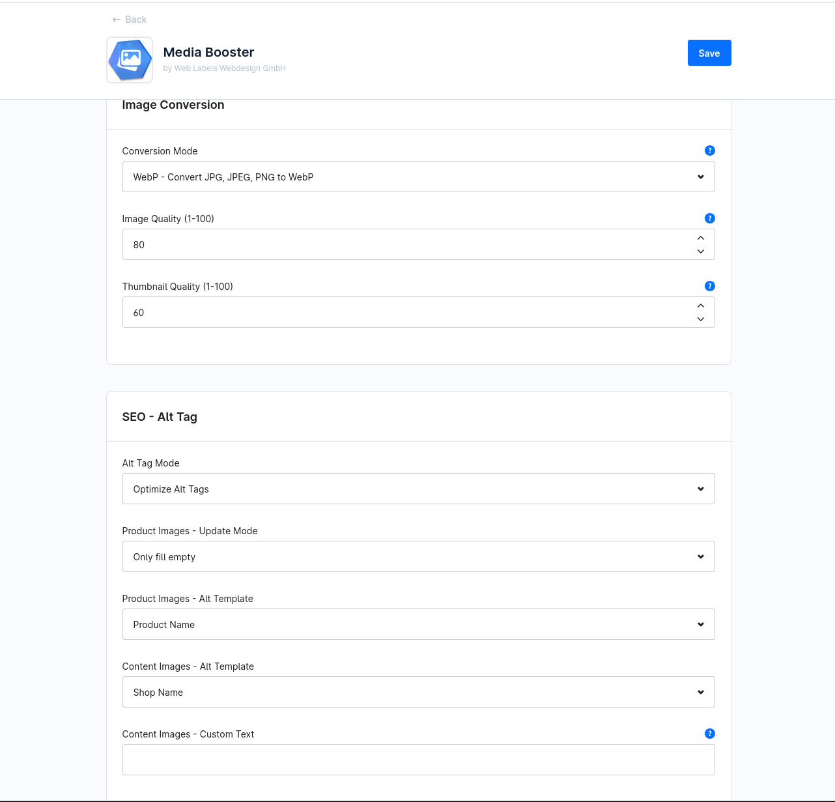Screen dimensions: 835x802
Task: Open help tooltip for Image Quality
Action: (x=710, y=218)
